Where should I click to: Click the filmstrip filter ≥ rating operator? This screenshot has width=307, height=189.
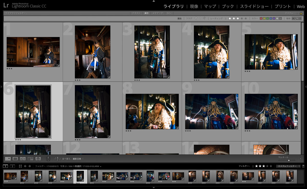pos(253,166)
